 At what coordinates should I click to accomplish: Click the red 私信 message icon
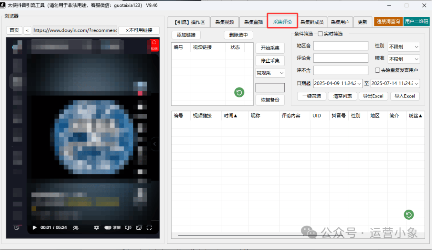tap(154, 46)
